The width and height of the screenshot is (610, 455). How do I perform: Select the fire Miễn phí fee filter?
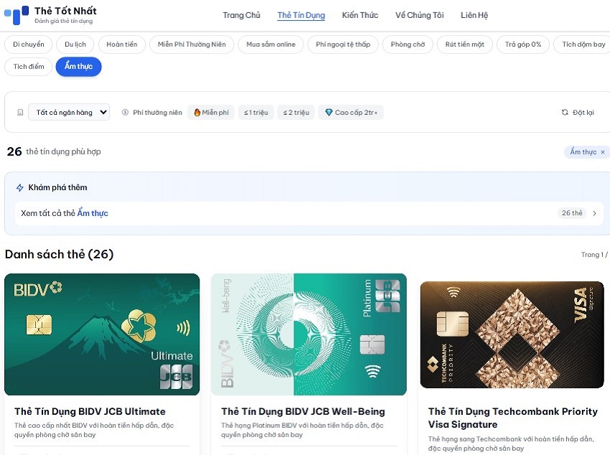(211, 113)
